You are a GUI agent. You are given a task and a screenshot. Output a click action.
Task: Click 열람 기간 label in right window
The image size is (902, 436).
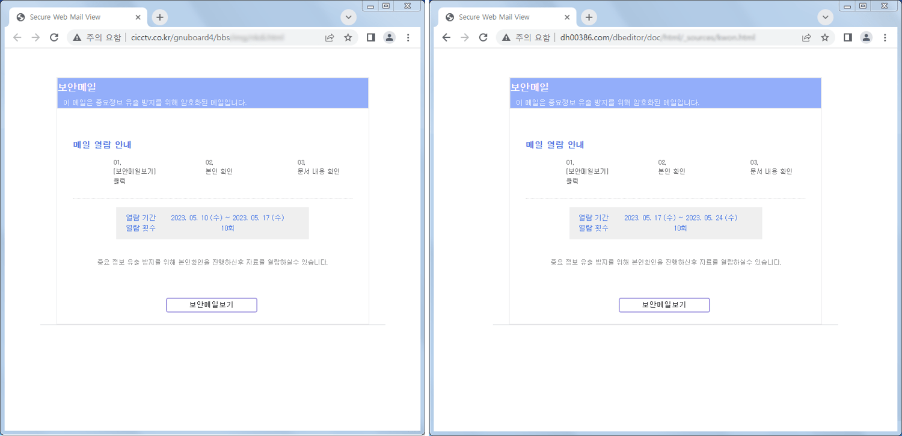pos(594,218)
